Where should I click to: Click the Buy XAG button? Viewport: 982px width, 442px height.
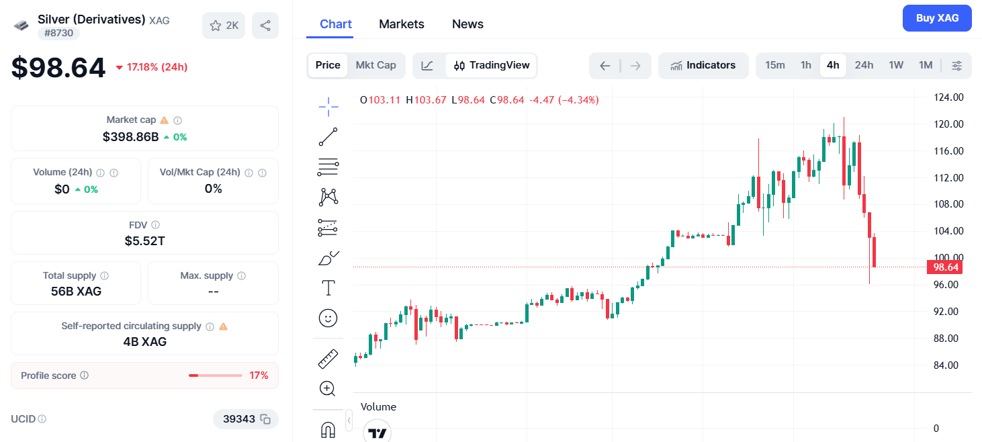(x=937, y=18)
